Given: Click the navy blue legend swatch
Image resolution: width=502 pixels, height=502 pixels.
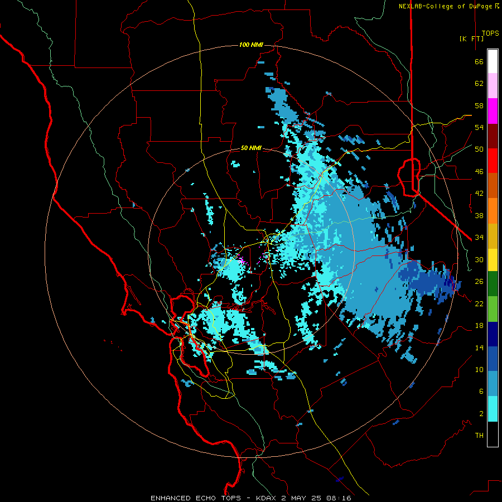Looking at the screenshot, I should pyautogui.click(x=493, y=334).
